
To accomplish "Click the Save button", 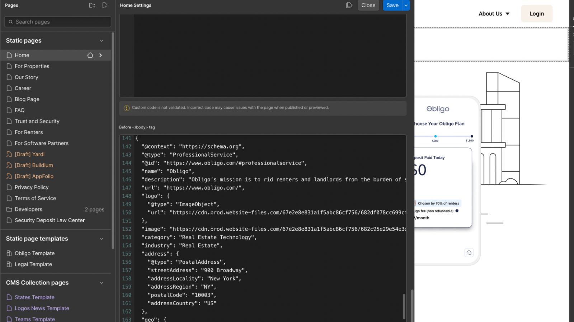I will [x=392, y=5].
